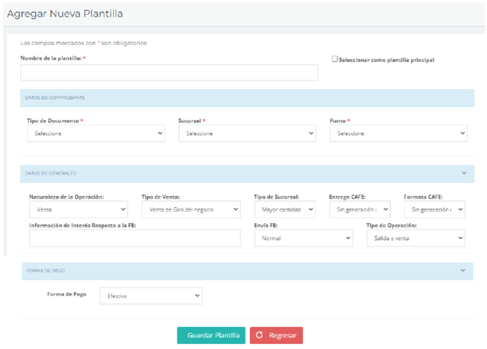Screen dimensions: 487x349
Task: Enable Seleccionar como plantilla principal checkbox
Action: pyautogui.click(x=335, y=60)
